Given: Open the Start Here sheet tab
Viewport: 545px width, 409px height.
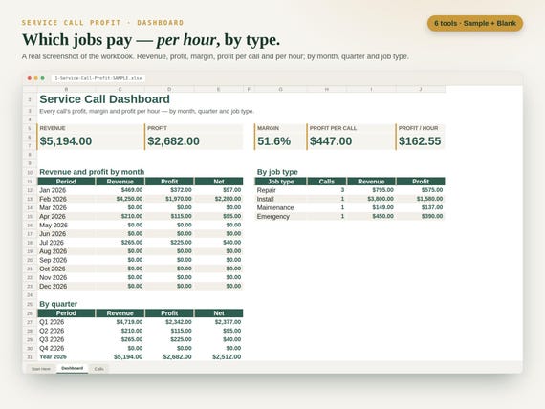Looking at the screenshot, I should [41, 369].
